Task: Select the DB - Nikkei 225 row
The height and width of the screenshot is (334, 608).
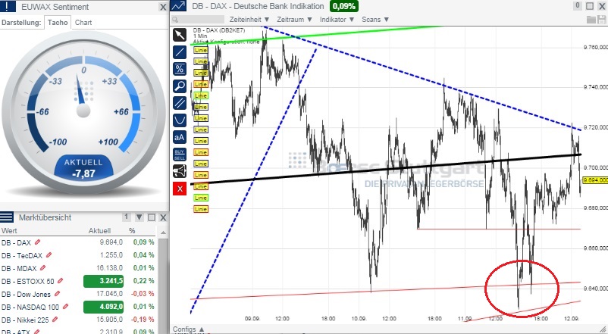Action: tap(77, 320)
